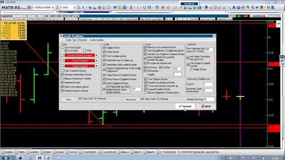Image resolution: width=285 pixels, height=160 pixels.
Task: Click the red M icon in toolbar
Action: coord(167,8)
